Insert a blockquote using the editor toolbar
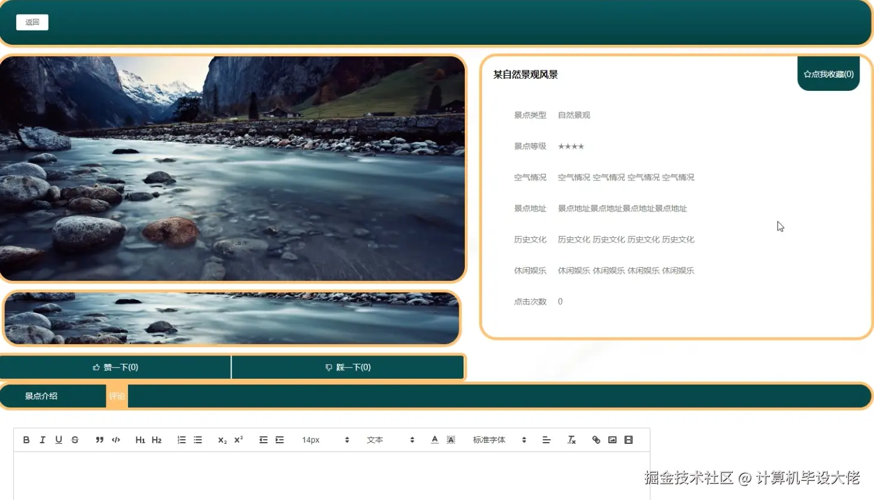The image size is (874, 500). tap(99, 440)
